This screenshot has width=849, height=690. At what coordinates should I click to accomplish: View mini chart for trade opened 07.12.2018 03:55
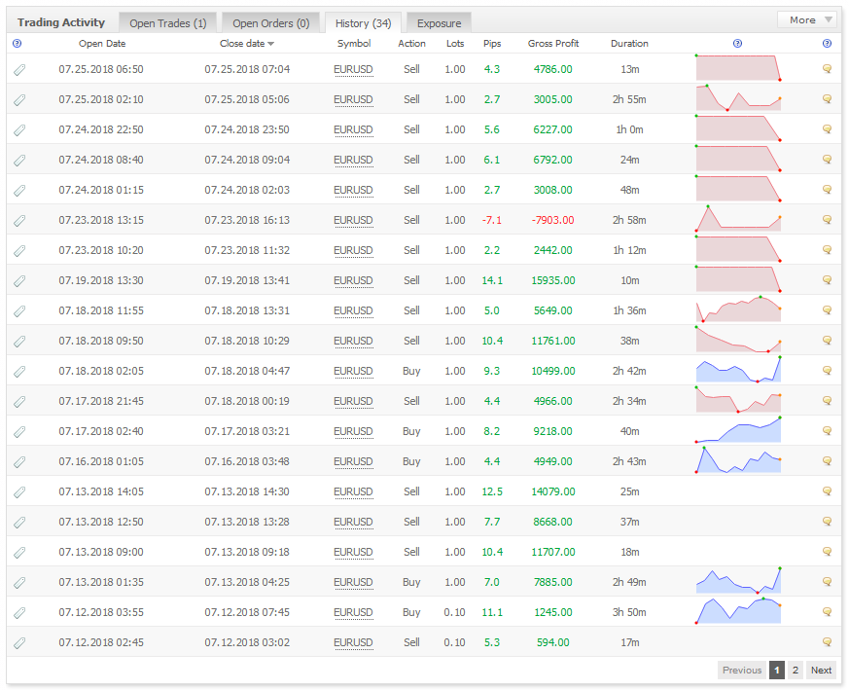click(x=738, y=611)
